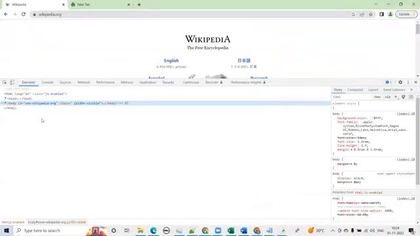Go forward in browser history
The width and height of the screenshot is (420, 236).
(14, 14)
